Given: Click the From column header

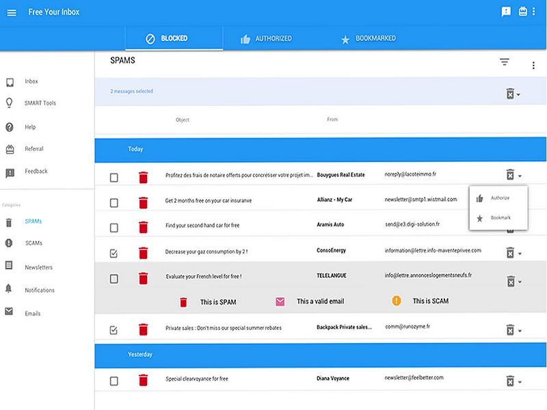Looking at the screenshot, I should click(x=332, y=120).
